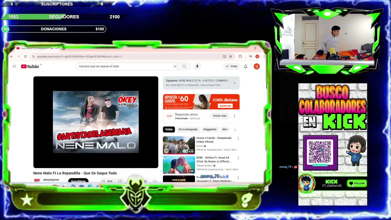The height and width of the screenshot is (220, 391).
Task: Bookmark this page with the star
Action: (231, 57)
